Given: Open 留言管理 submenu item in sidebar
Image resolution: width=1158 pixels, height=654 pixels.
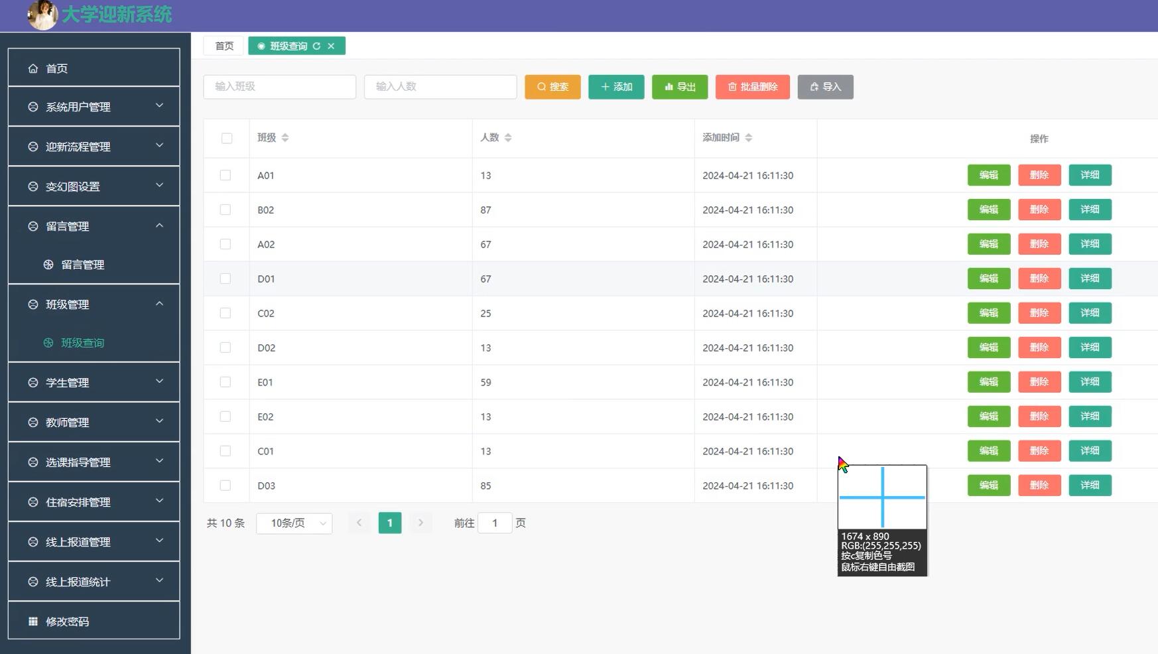Looking at the screenshot, I should [83, 265].
